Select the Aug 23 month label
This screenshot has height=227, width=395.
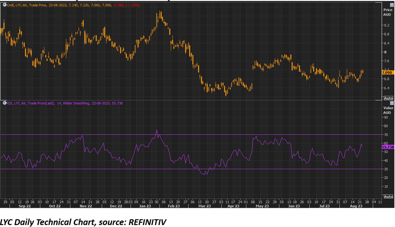click(x=356, y=206)
